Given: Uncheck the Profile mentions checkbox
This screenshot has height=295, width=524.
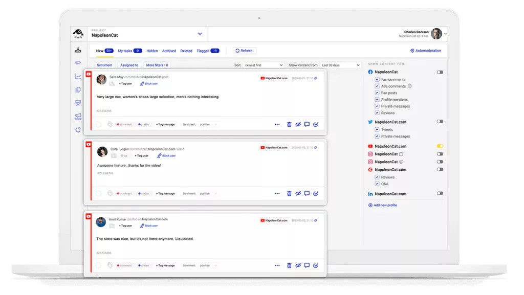Looking at the screenshot, I should [x=377, y=100].
